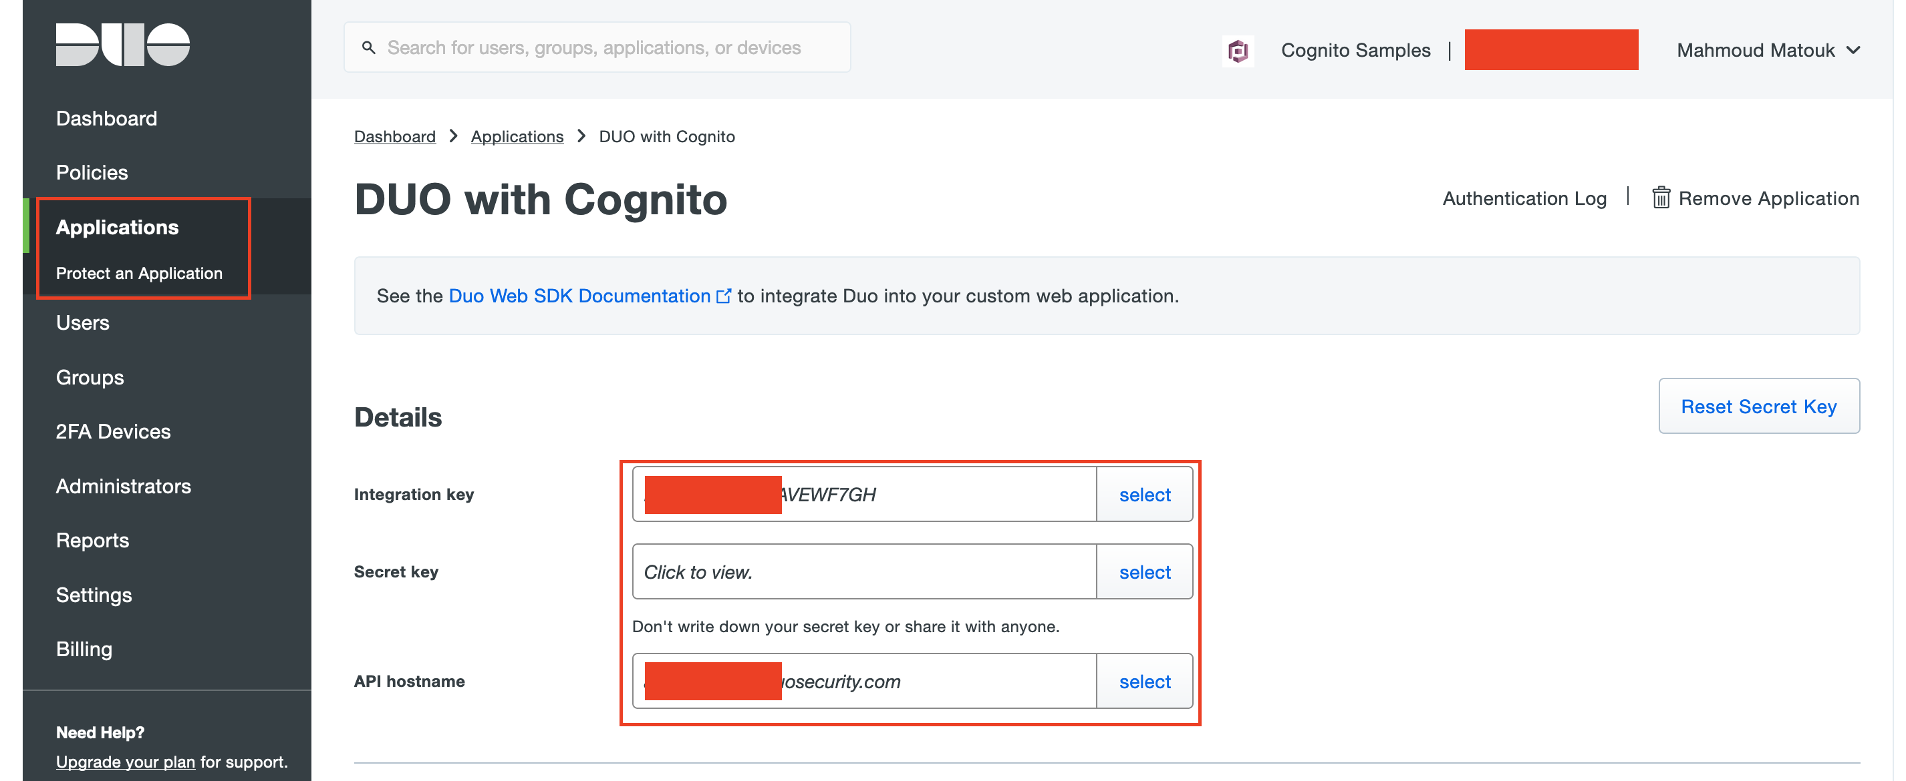Click the 'DUO with Cognito' breadcrumb text
The width and height of the screenshot is (1906, 781).
(667, 137)
